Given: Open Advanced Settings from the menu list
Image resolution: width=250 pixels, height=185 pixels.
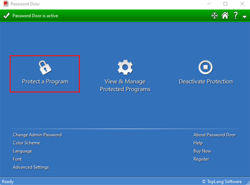Looking at the screenshot, I should pos(31,167).
